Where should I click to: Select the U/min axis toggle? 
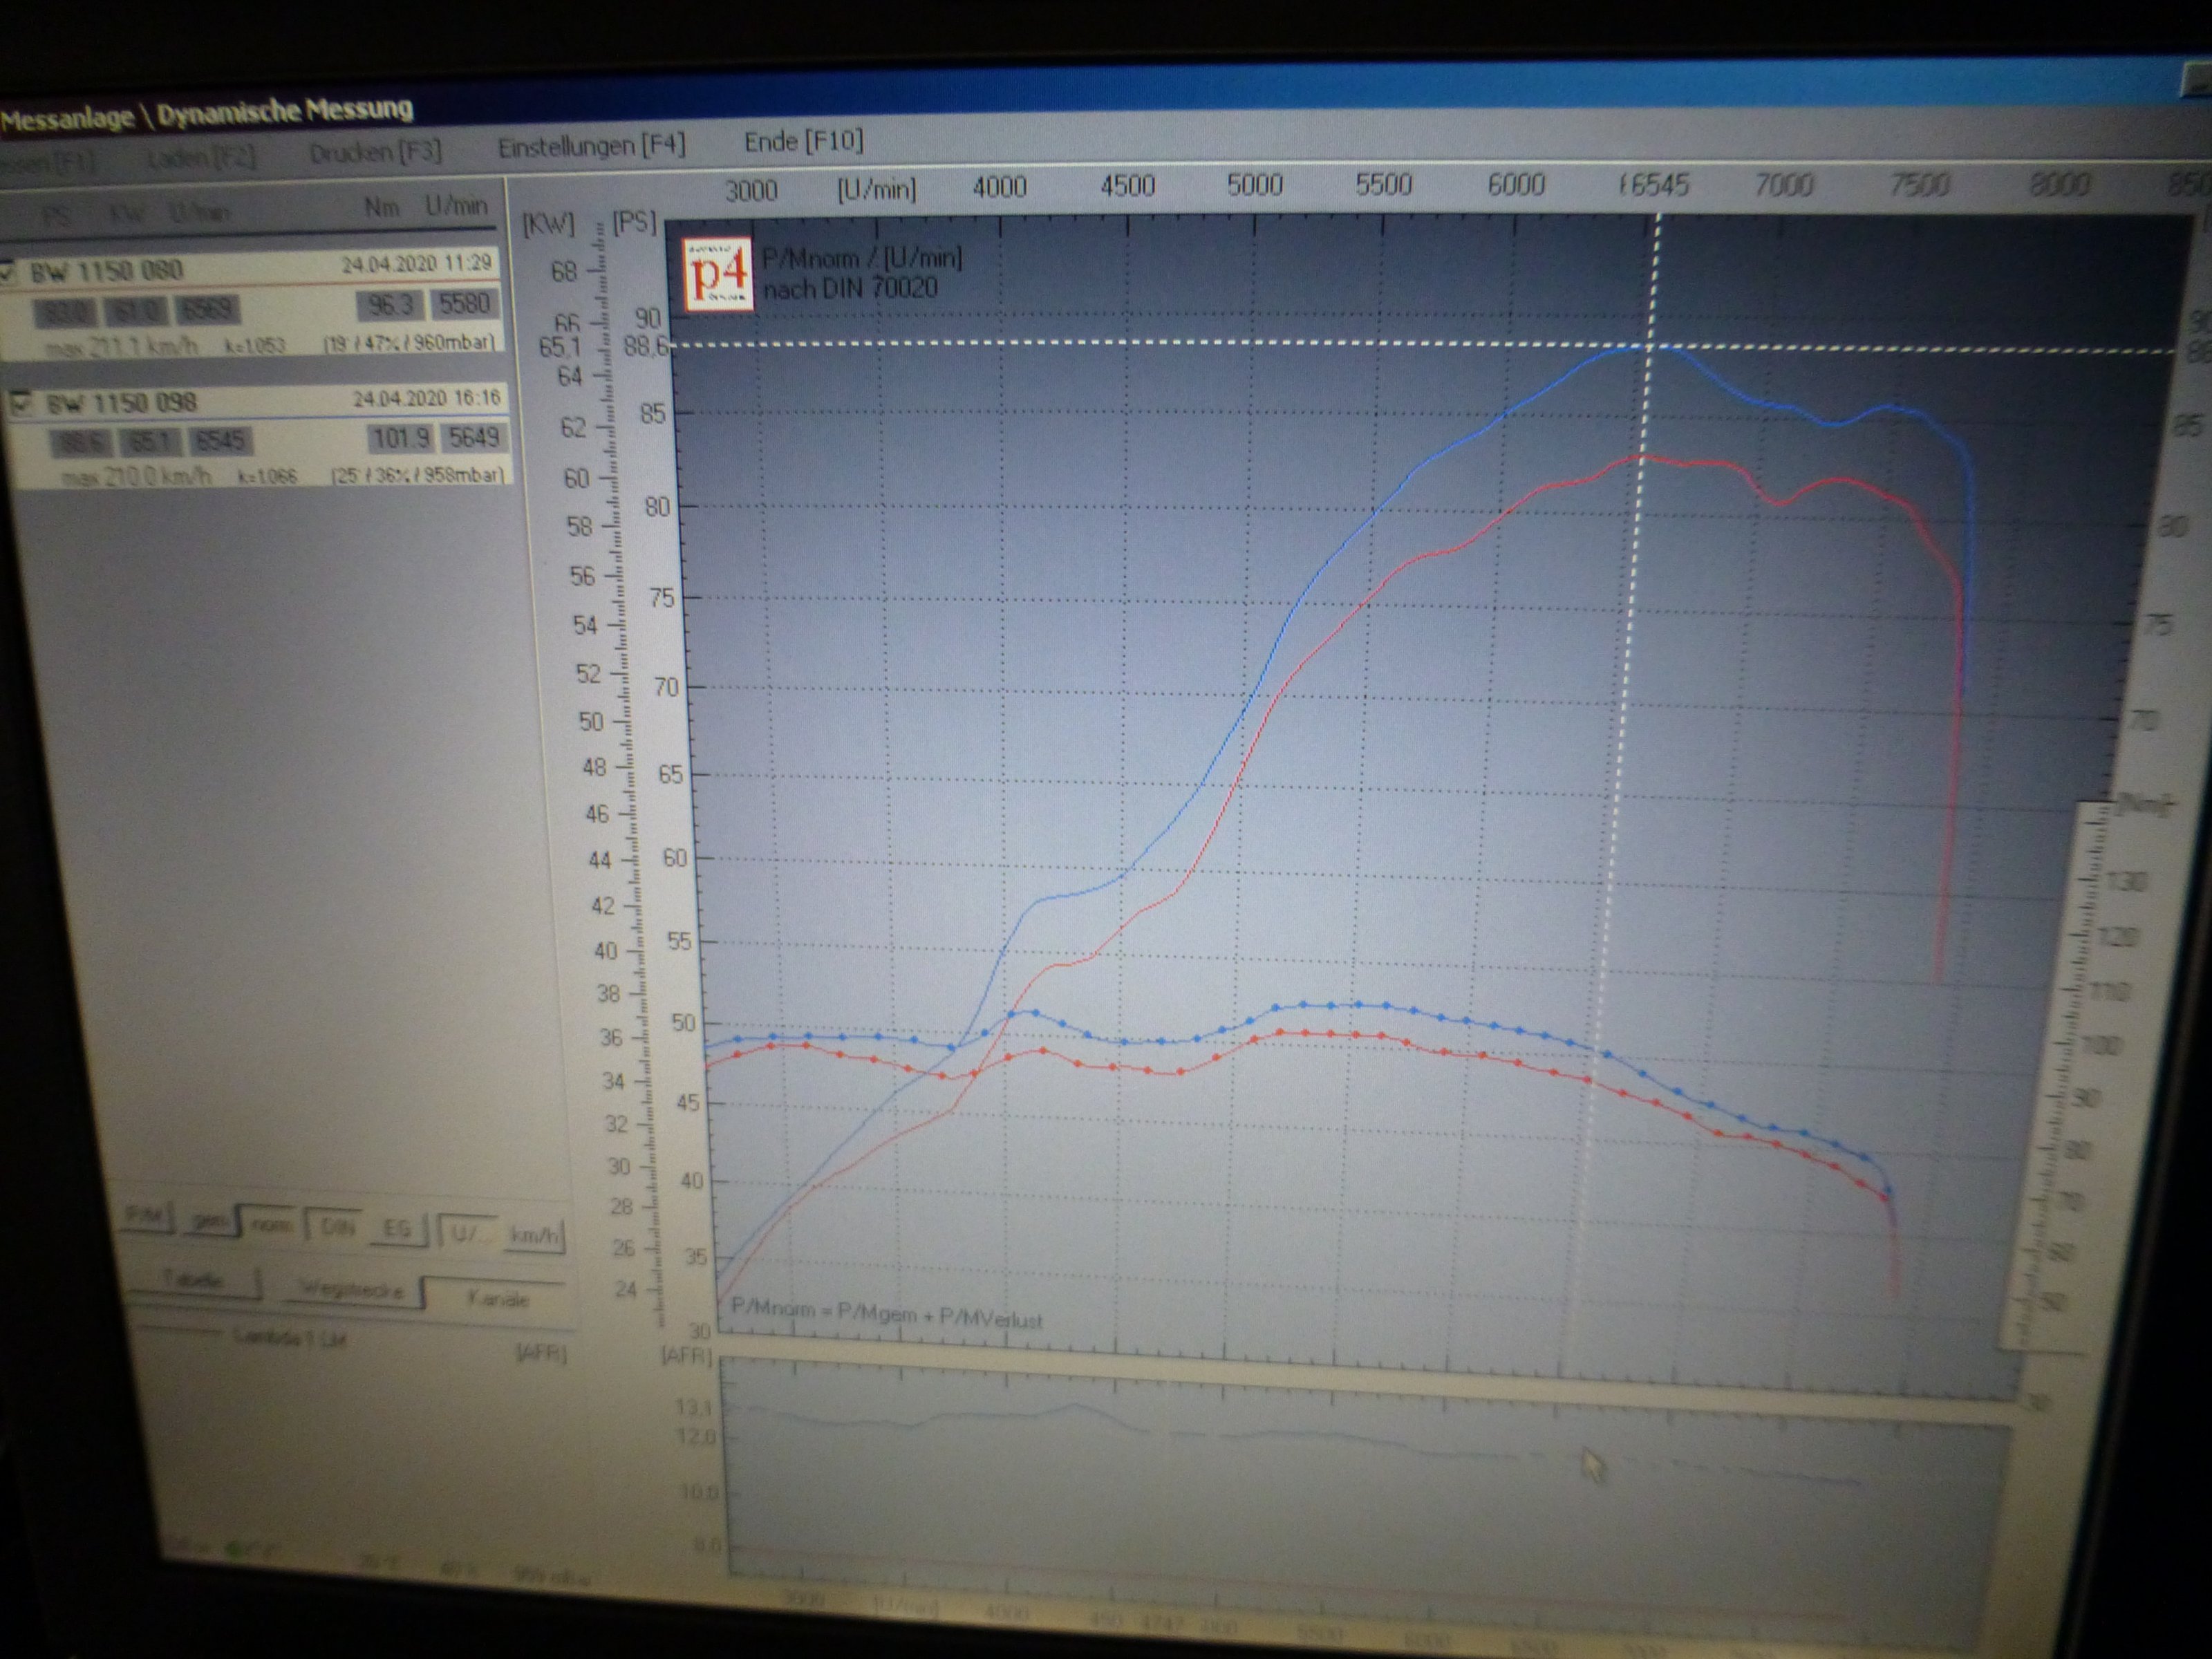tap(467, 1232)
